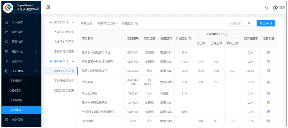Click the 按项目统计 grid icon
The image size is (288, 128).
click(51, 61)
